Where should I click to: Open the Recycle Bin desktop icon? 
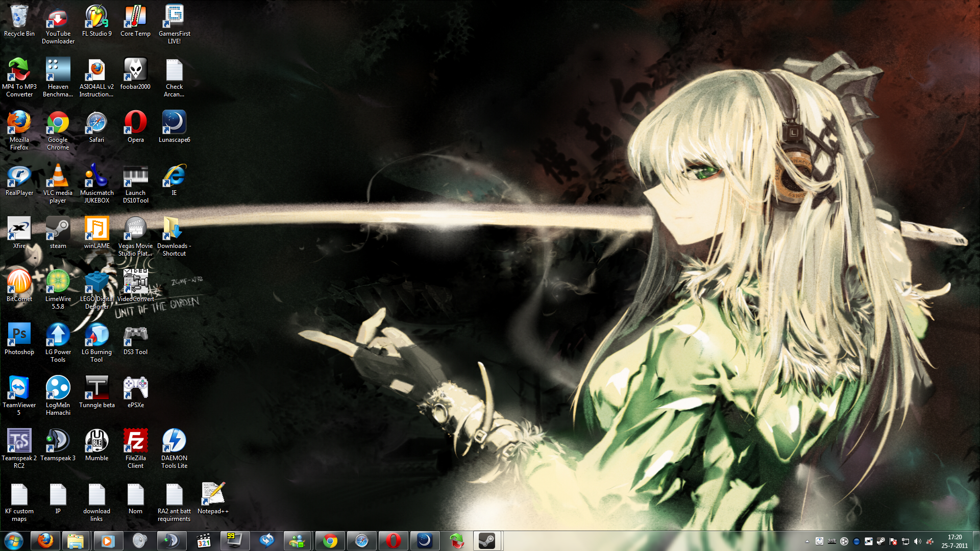tap(19, 21)
